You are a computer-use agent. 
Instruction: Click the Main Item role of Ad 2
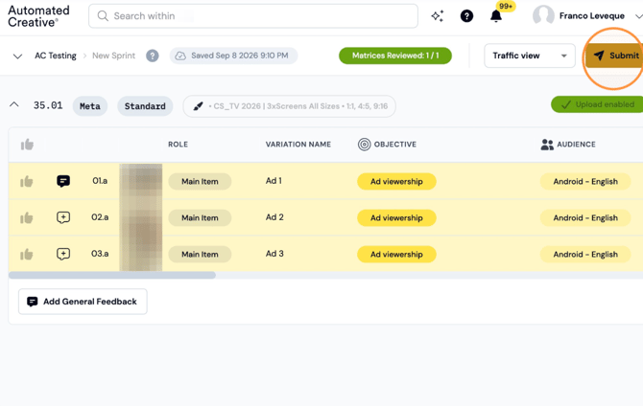point(200,218)
